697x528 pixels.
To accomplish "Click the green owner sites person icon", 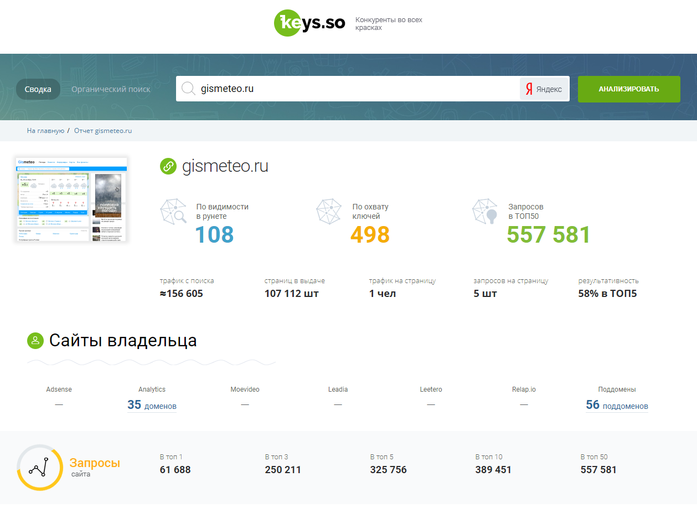I will pyautogui.click(x=35, y=341).
